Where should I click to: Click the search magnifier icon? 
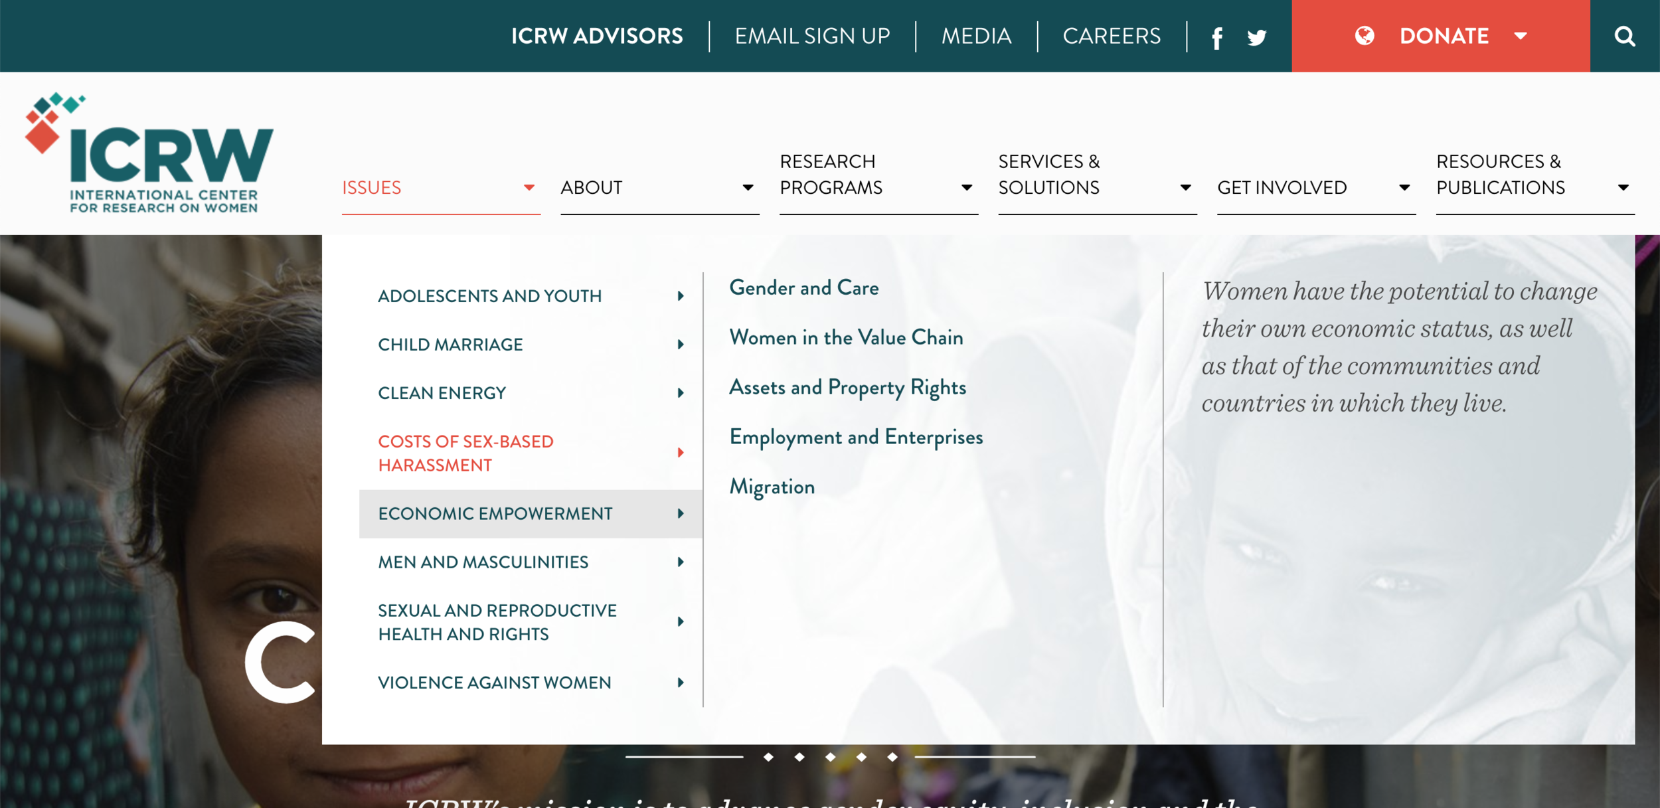click(x=1624, y=36)
